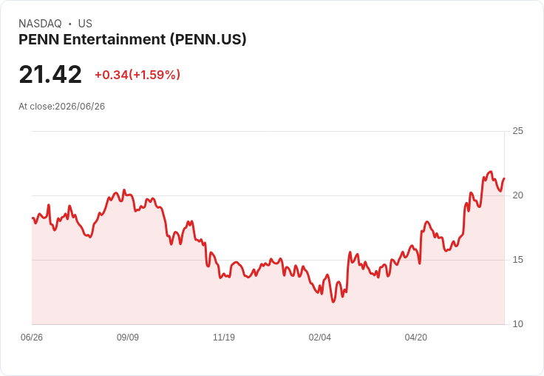Click the 15 y-axis price label
The image size is (544, 376).
coord(517,260)
